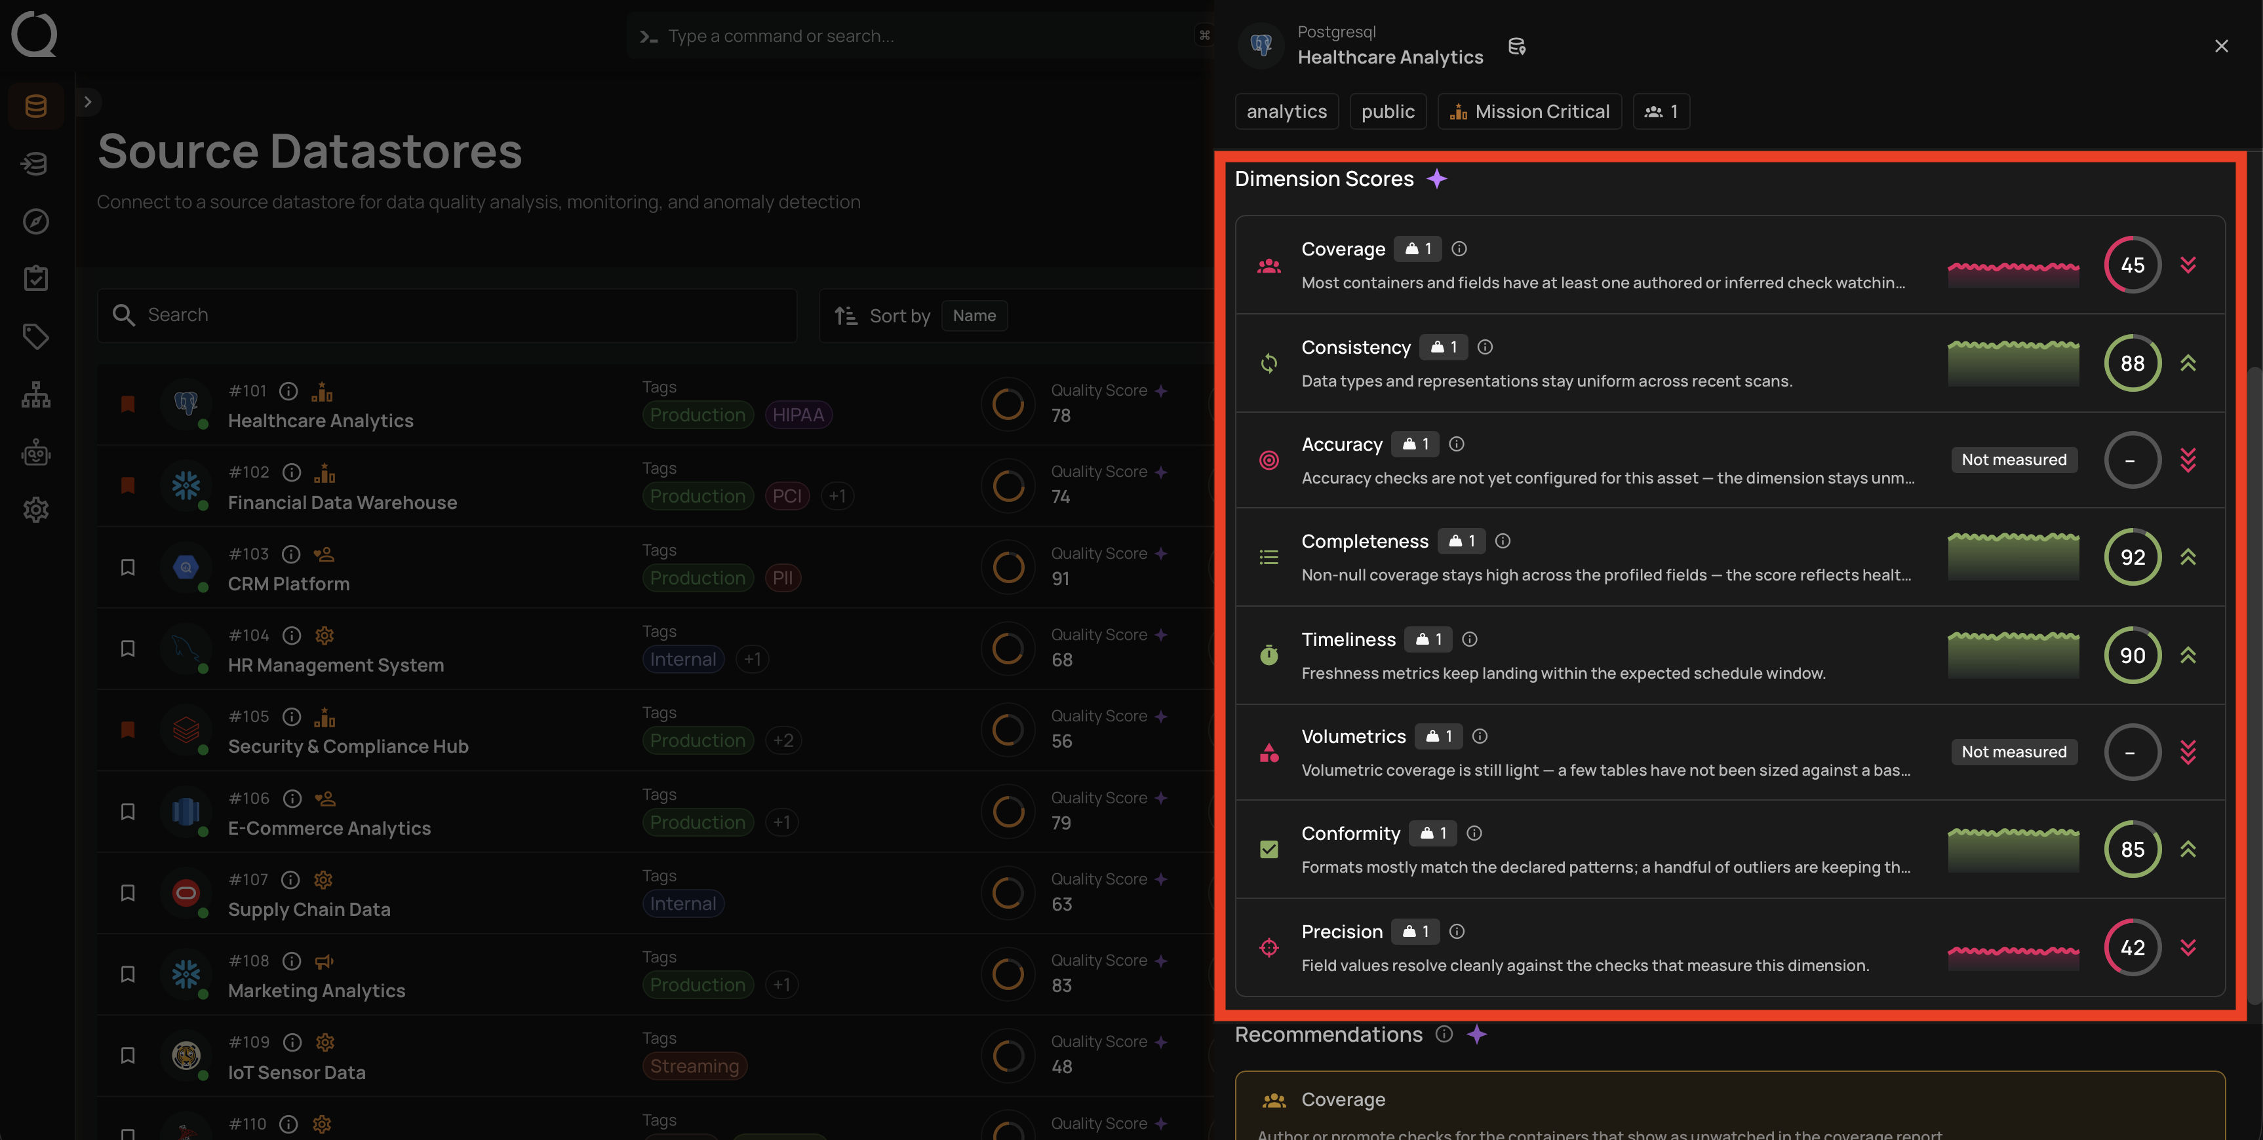Click the Streaming tag on IoT Sensor Data
This screenshot has width=2263, height=1140.
point(694,1066)
